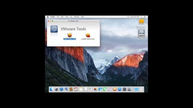Open the File menu
193x108 pixels.
tap(58, 17)
